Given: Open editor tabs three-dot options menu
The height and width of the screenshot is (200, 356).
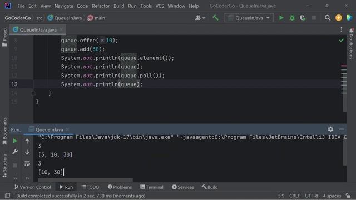Looking at the screenshot, I should tap(341, 29).
